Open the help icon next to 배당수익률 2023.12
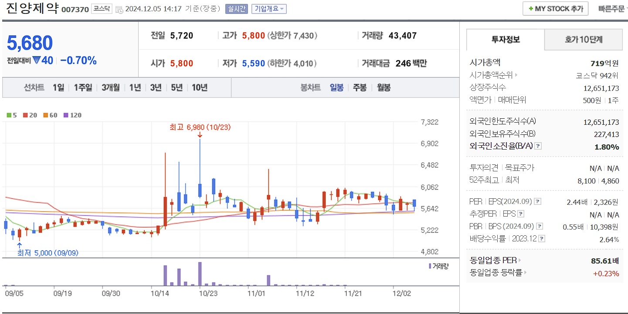Screen dimensions: 628x314 tap(541, 238)
